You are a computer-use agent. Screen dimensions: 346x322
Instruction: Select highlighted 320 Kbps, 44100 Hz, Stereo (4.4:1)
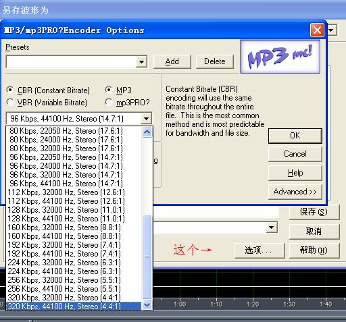point(74,306)
